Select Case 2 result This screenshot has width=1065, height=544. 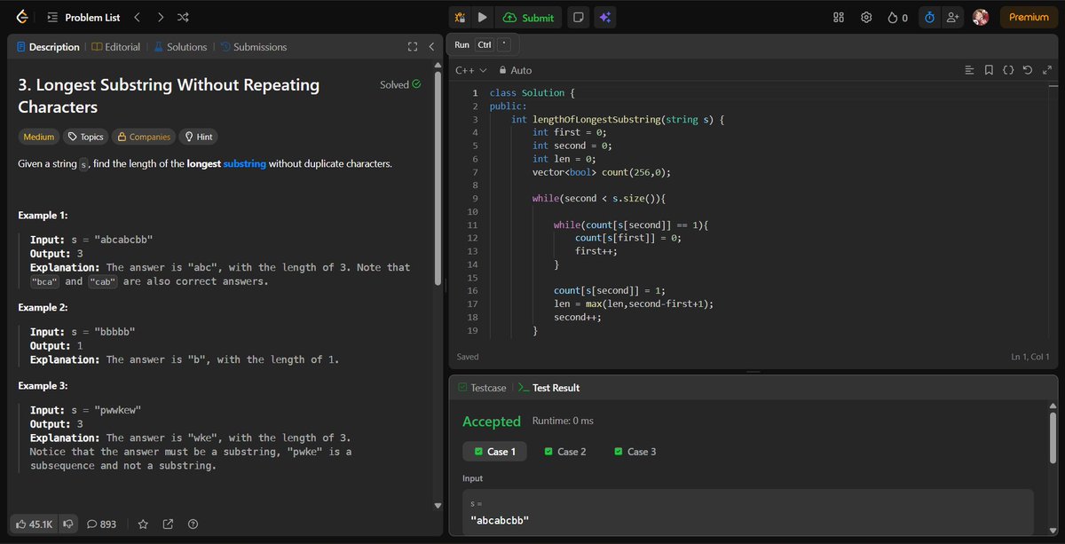tap(565, 452)
